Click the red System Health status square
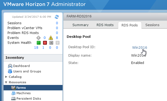 click(45, 43)
